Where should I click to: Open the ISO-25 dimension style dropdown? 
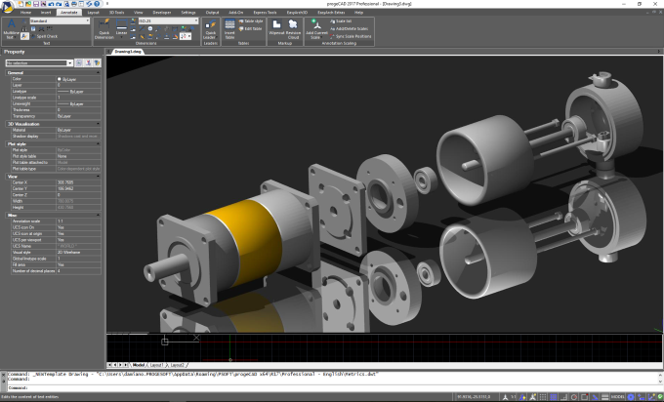pos(169,20)
